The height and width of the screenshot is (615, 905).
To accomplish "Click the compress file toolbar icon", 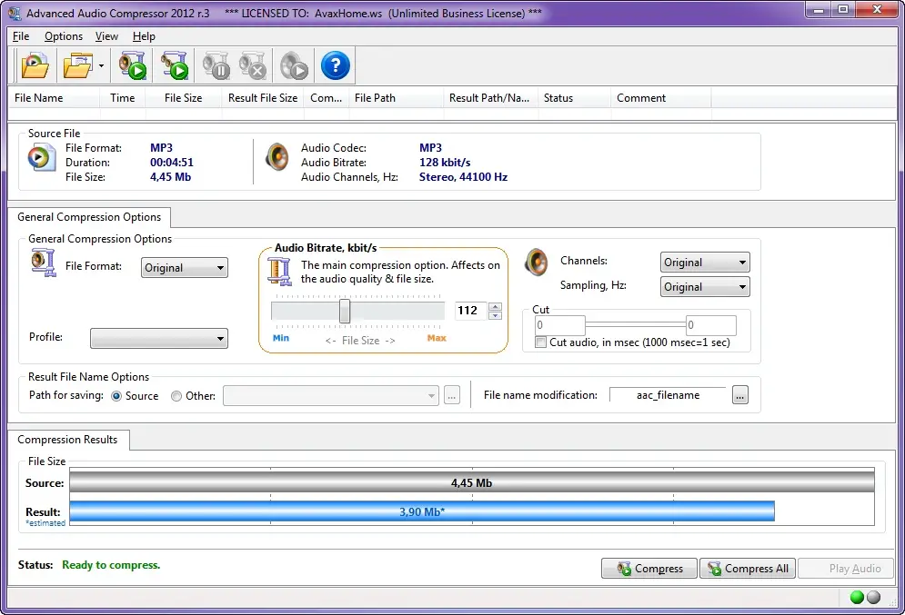I will tap(132, 65).
